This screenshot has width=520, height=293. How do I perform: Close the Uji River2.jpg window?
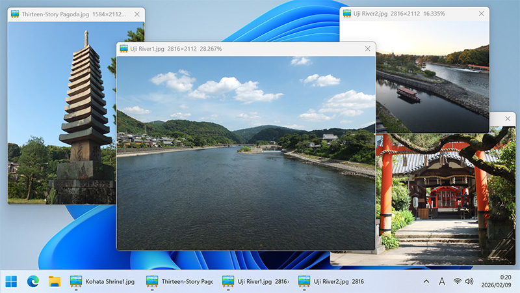481,14
